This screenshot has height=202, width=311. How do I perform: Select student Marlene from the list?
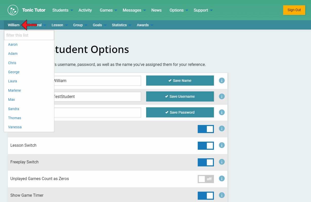(14, 90)
